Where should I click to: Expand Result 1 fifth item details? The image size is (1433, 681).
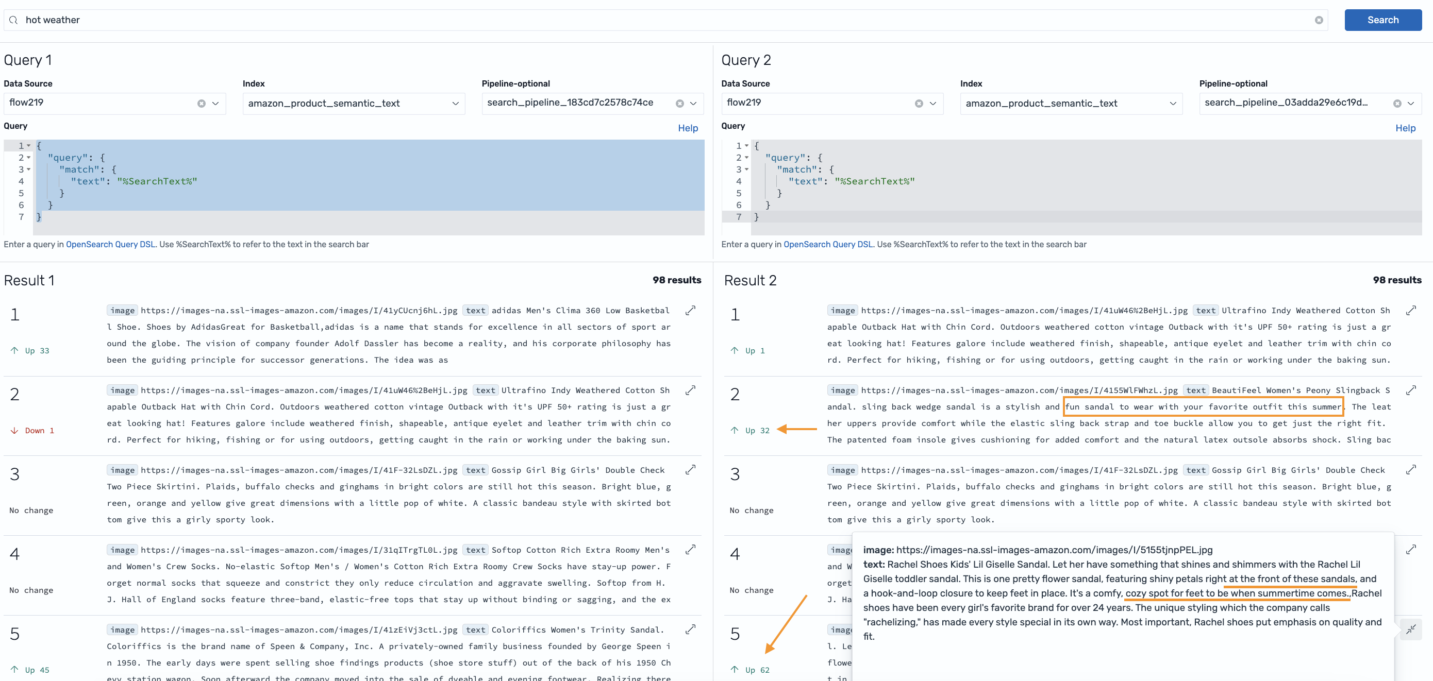(690, 629)
